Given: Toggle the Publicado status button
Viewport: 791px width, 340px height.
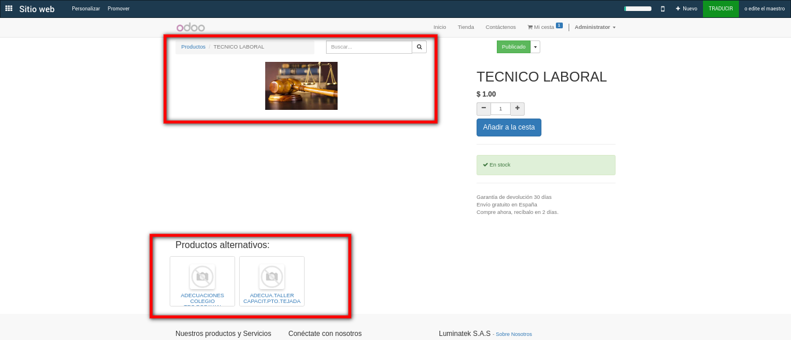Looking at the screenshot, I should pos(513,47).
